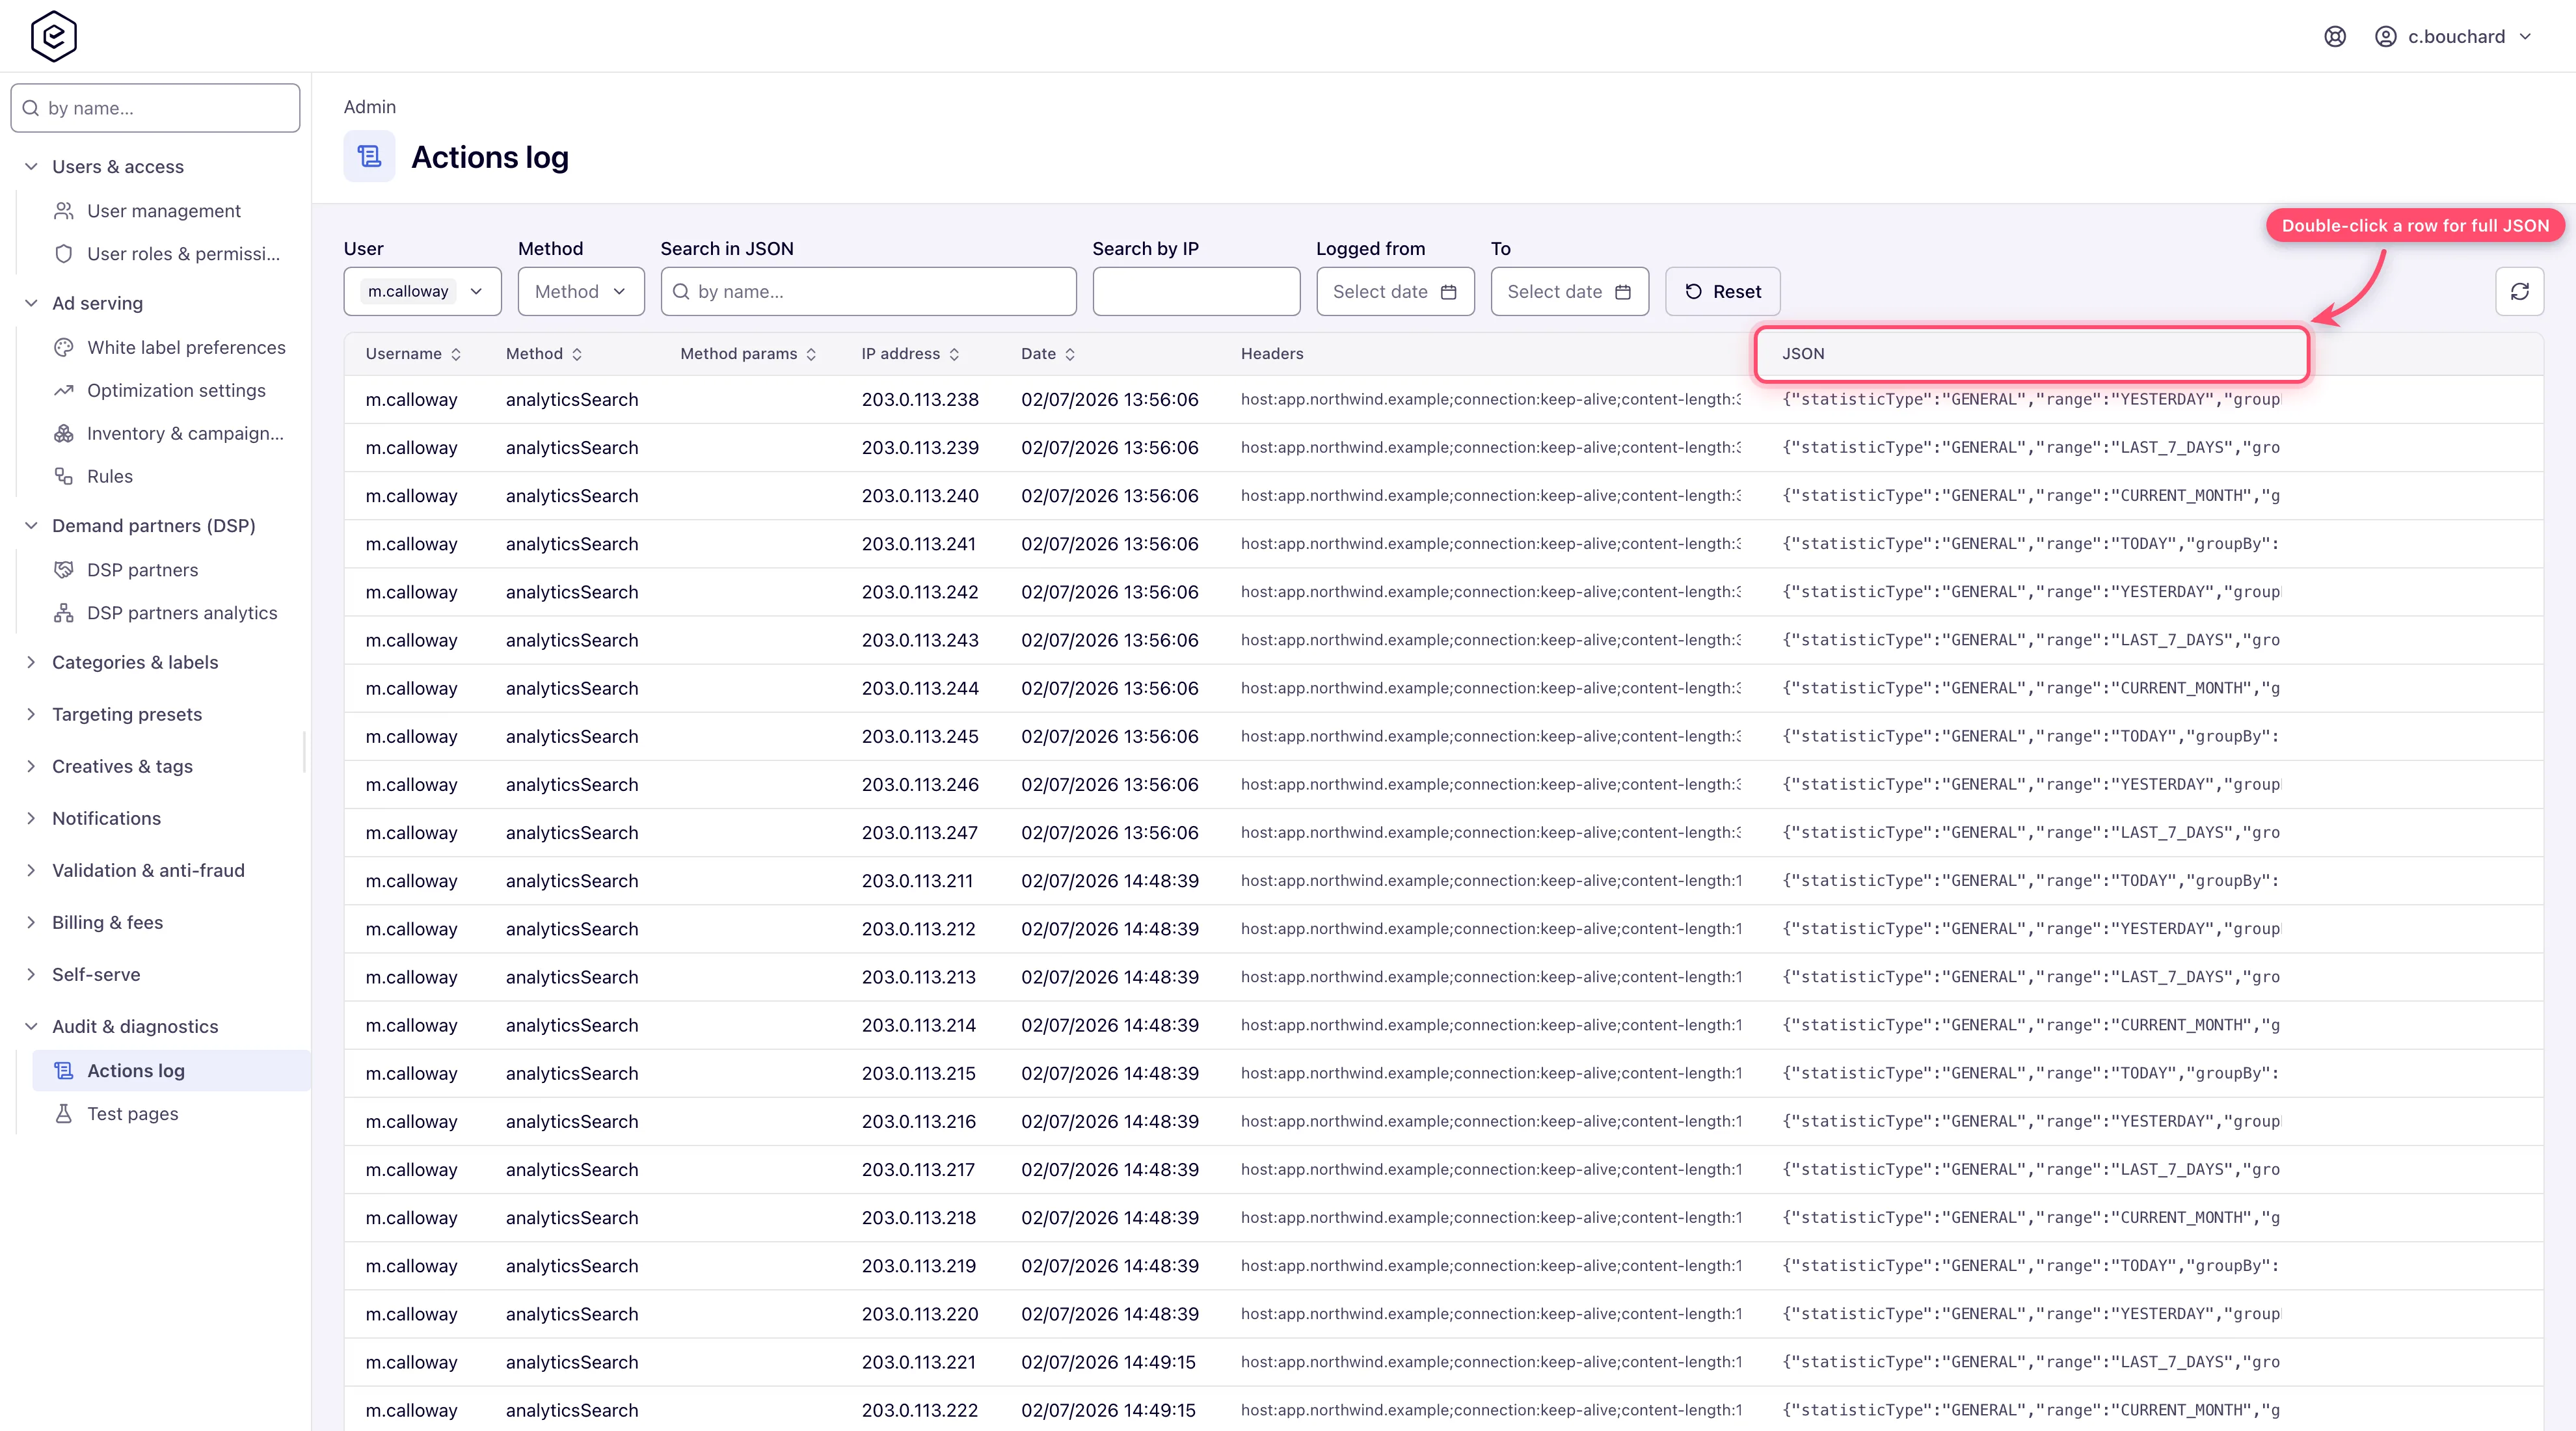Sort table by IP address column
2576x1431 pixels.
910,354
